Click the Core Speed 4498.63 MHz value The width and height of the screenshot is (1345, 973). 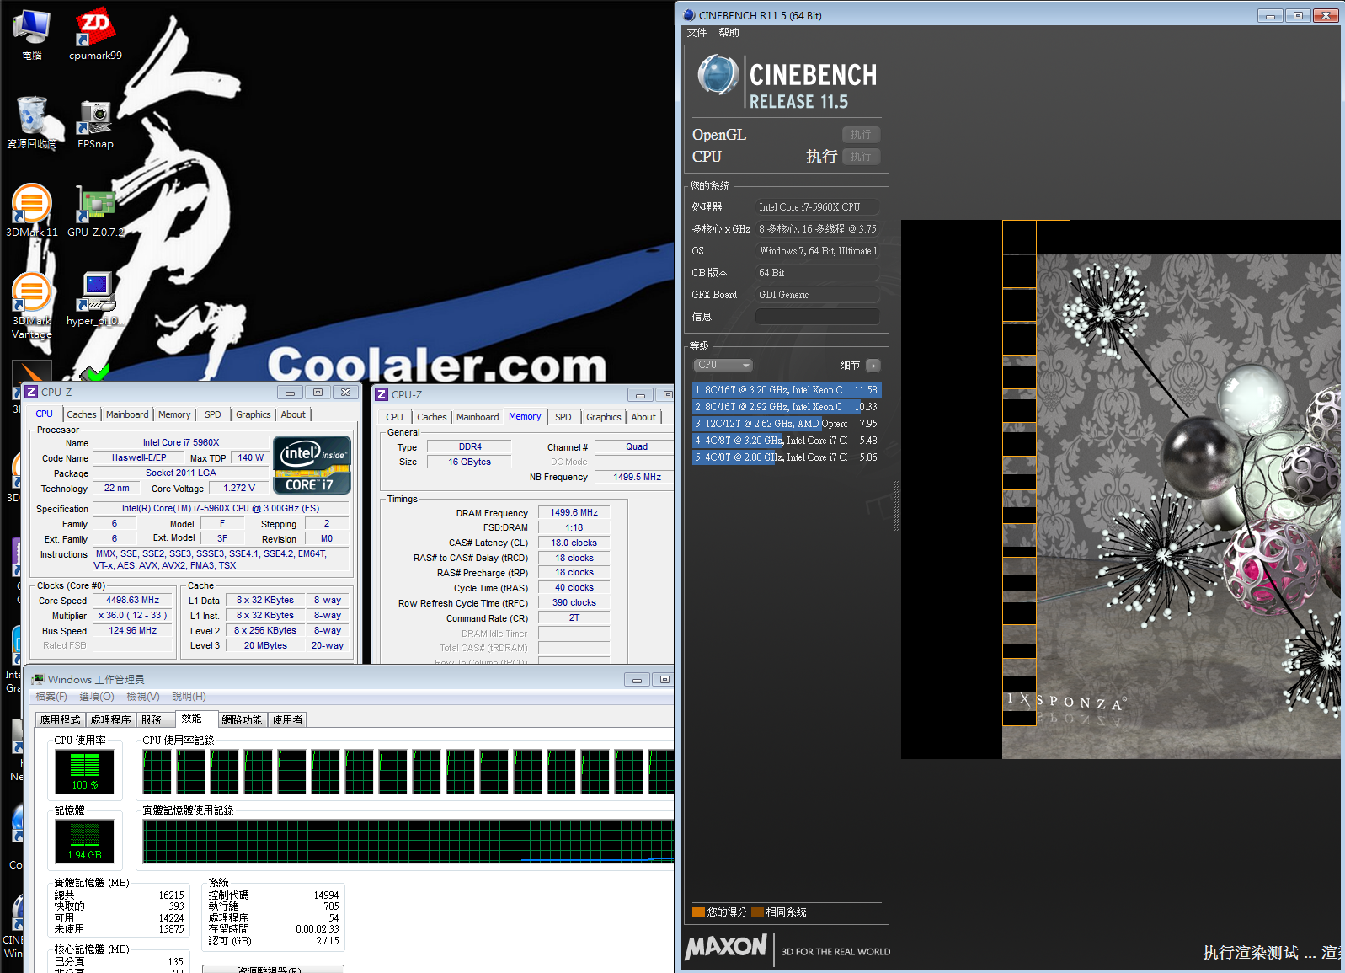coord(132,601)
